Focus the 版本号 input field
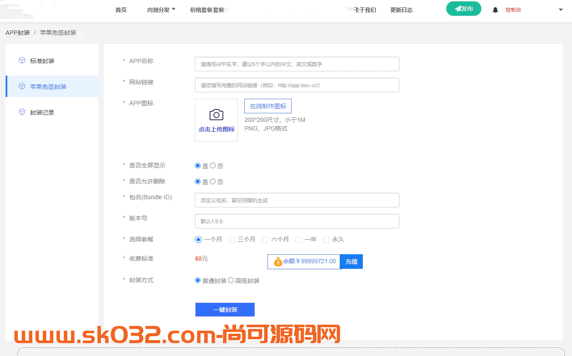The height and width of the screenshot is (356, 572). pyautogui.click(x=297, y=221)
